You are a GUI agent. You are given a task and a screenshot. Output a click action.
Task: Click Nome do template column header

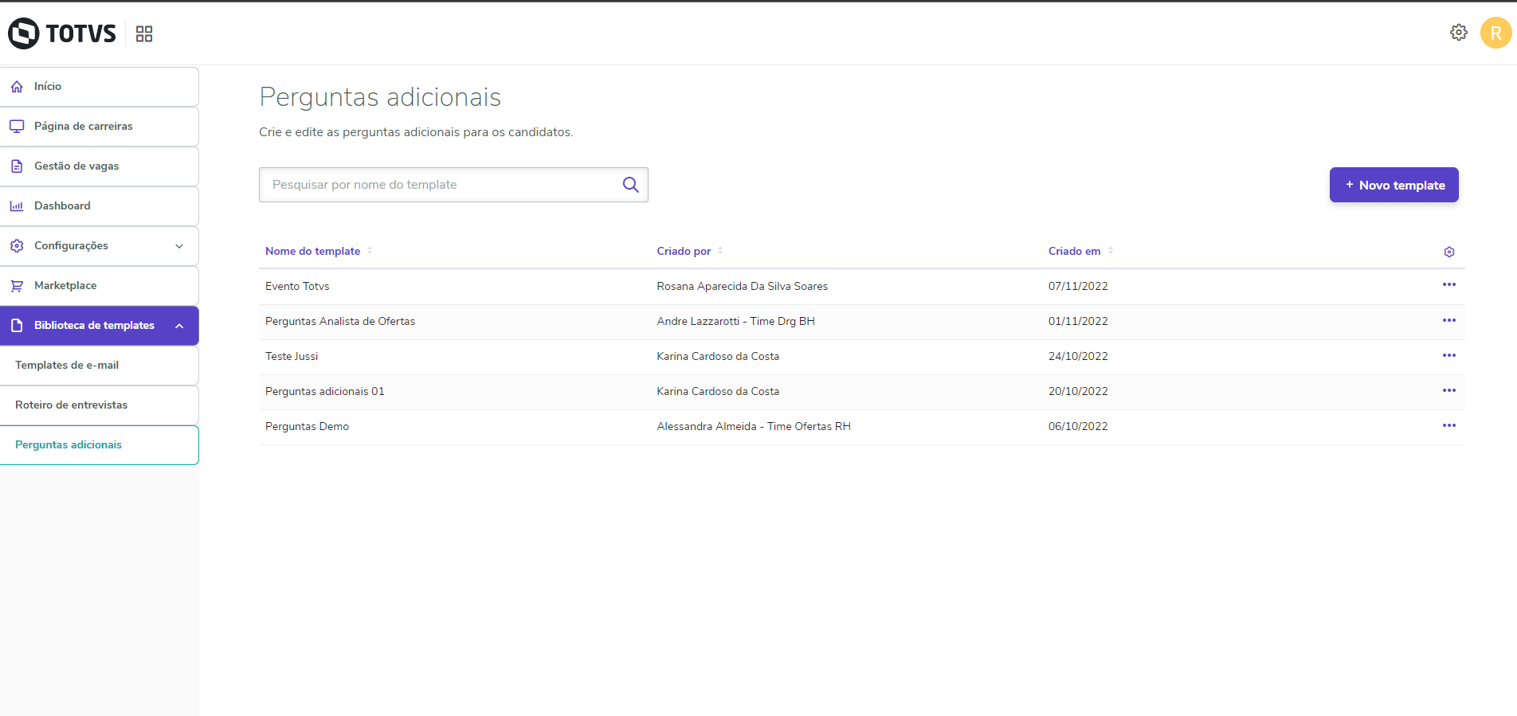click(x=312, y=251)
